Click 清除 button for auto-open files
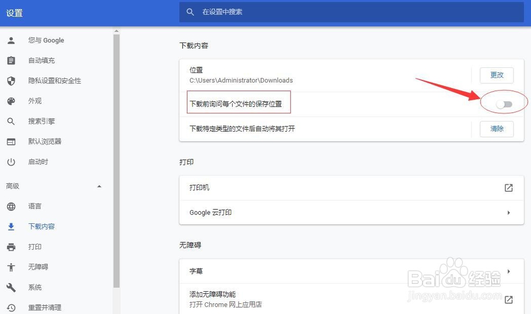The image size is (531, 314). tap(496, 129)
